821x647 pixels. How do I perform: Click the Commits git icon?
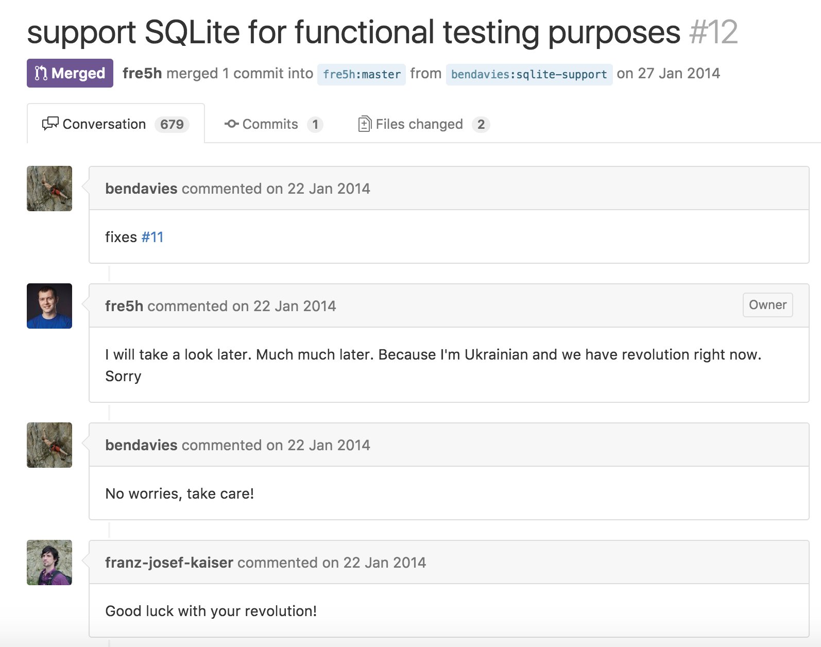(x=231, y=124)
